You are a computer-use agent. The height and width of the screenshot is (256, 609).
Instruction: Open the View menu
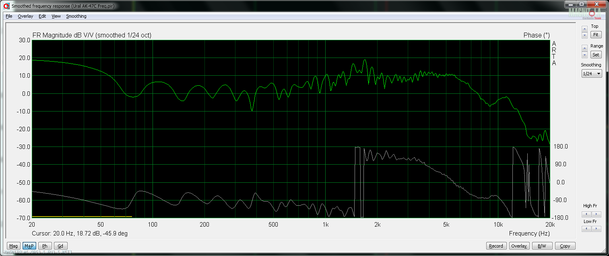pyautogui.click(x=56, y=16)
